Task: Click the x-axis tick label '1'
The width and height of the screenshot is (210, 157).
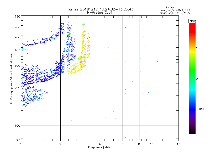Action: (x=21, y=144)
